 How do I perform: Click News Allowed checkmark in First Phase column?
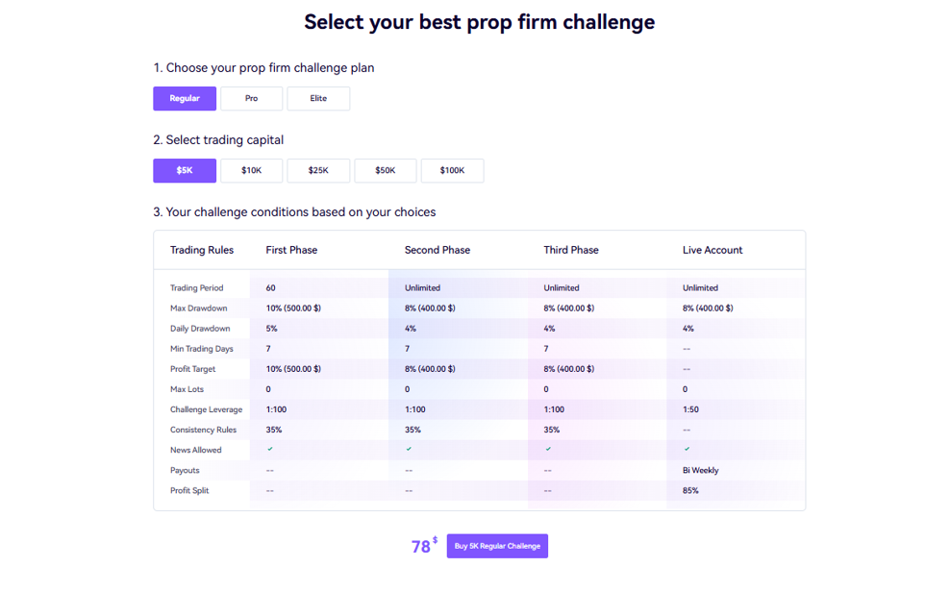tap(270, 449)
